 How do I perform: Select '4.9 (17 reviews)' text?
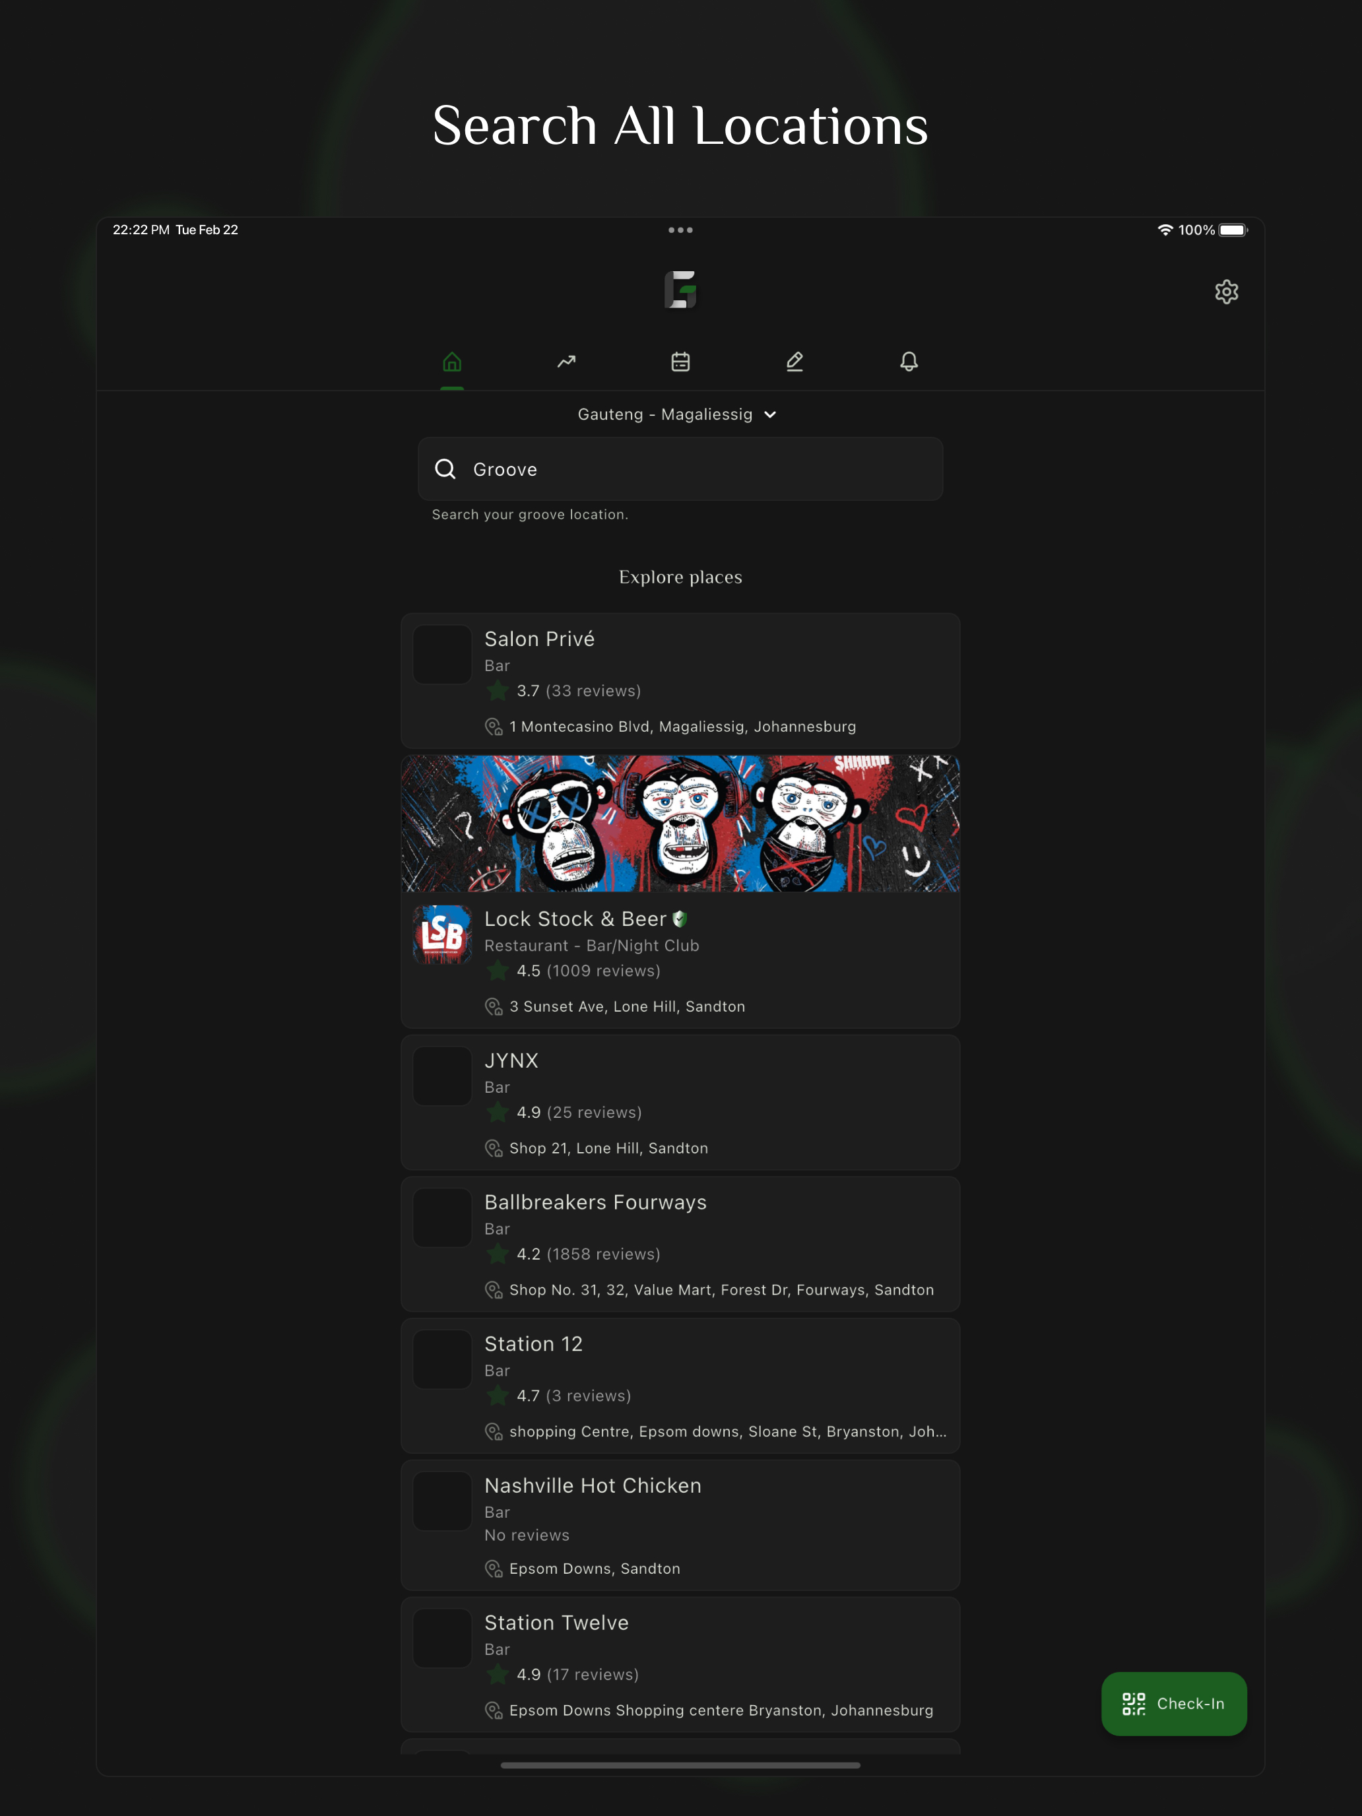(x=578, y=1675)
